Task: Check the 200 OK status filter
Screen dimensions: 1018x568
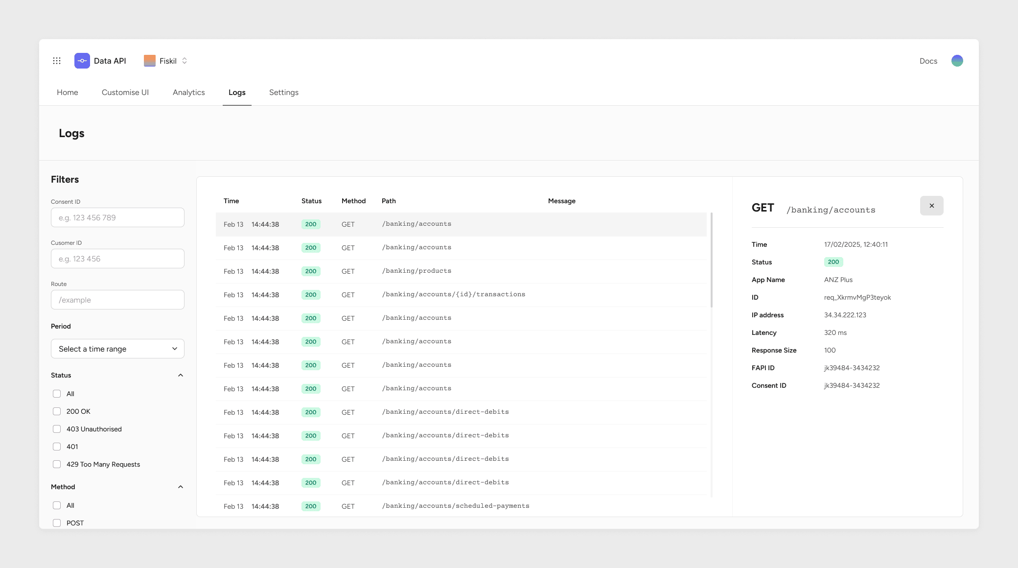Action: 57,411
